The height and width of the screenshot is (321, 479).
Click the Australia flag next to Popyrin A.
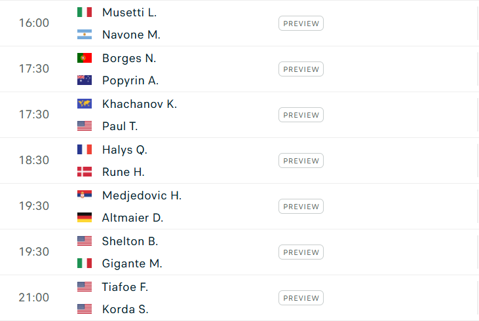[x=85, y=80]
